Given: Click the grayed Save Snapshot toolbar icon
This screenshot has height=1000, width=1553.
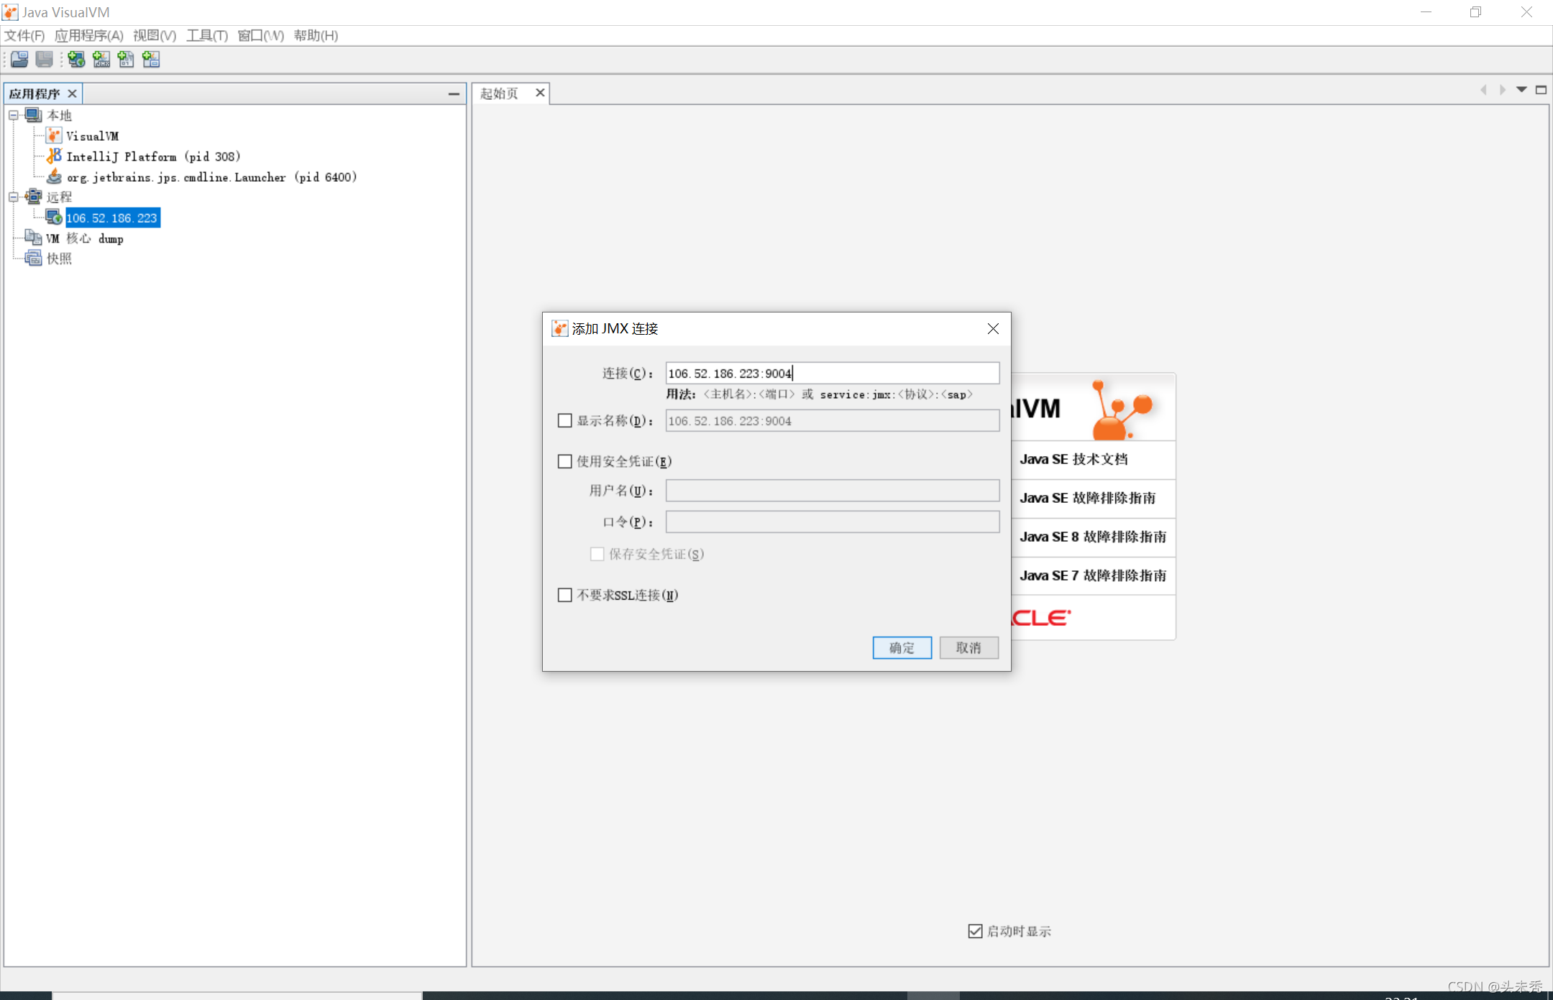Looking at the screenshot, I should pos(45,60).
